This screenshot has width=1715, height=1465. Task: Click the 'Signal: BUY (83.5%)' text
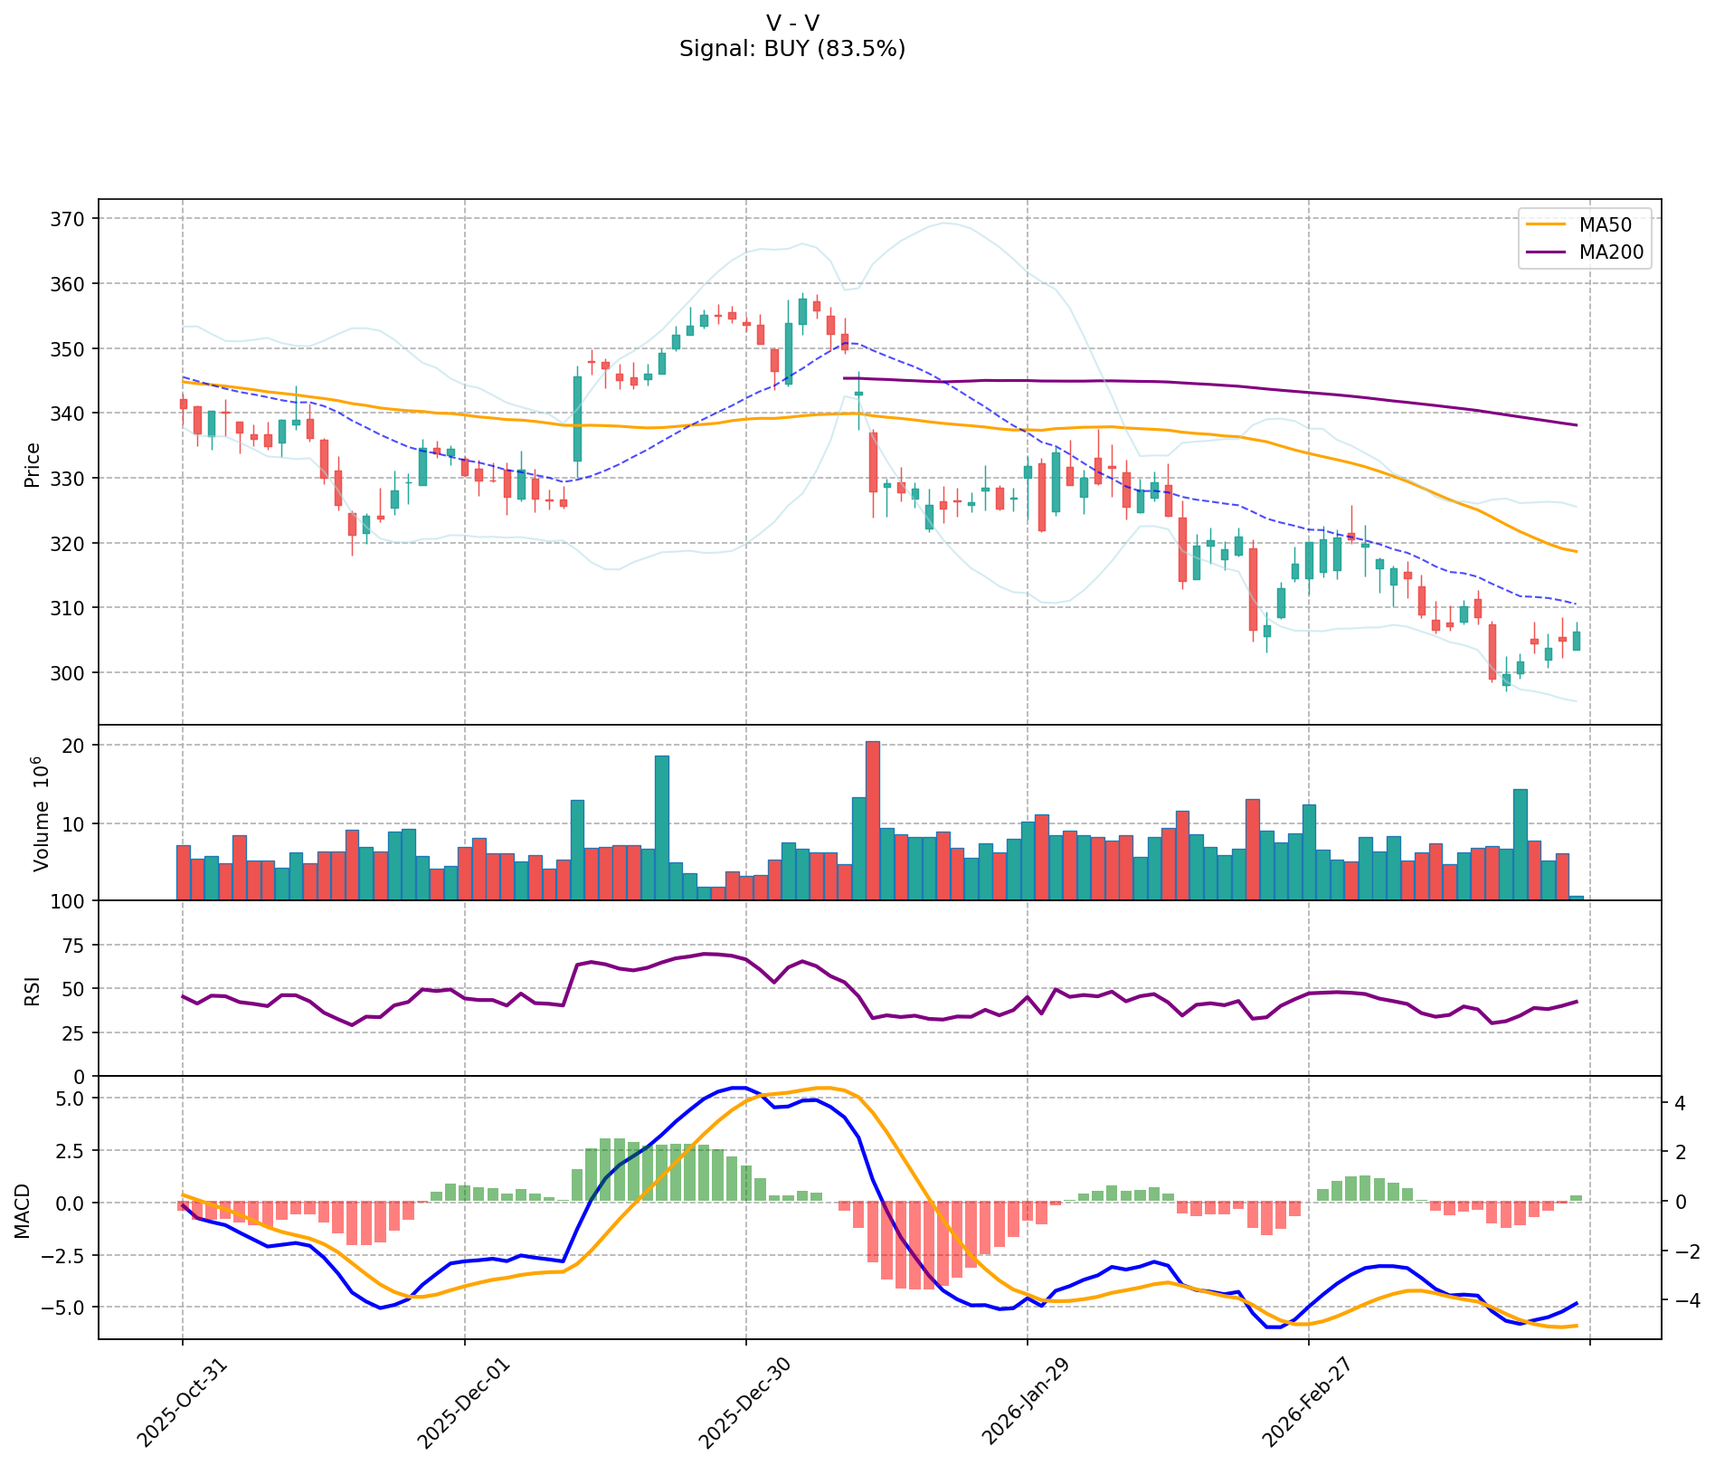click(x=791, y=49)
